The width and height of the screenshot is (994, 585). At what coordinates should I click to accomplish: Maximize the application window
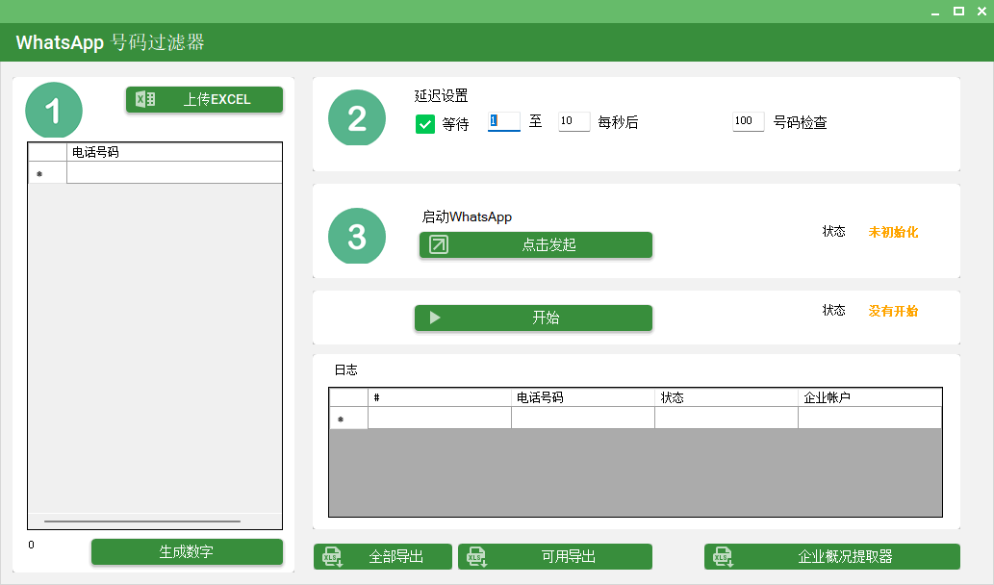958,11
